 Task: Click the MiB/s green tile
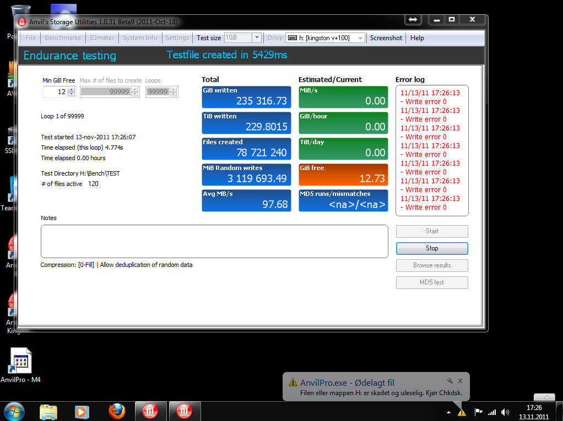click(343, 97)
